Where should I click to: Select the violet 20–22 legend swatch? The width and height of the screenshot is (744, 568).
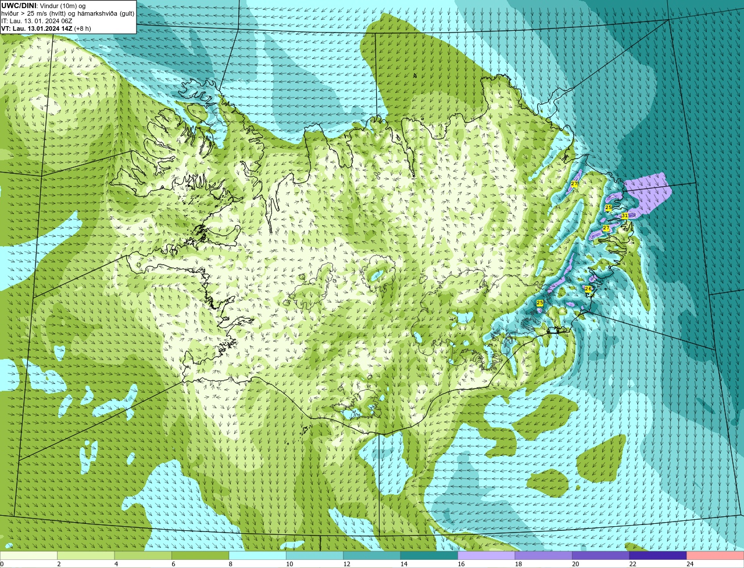pos(601,555)
